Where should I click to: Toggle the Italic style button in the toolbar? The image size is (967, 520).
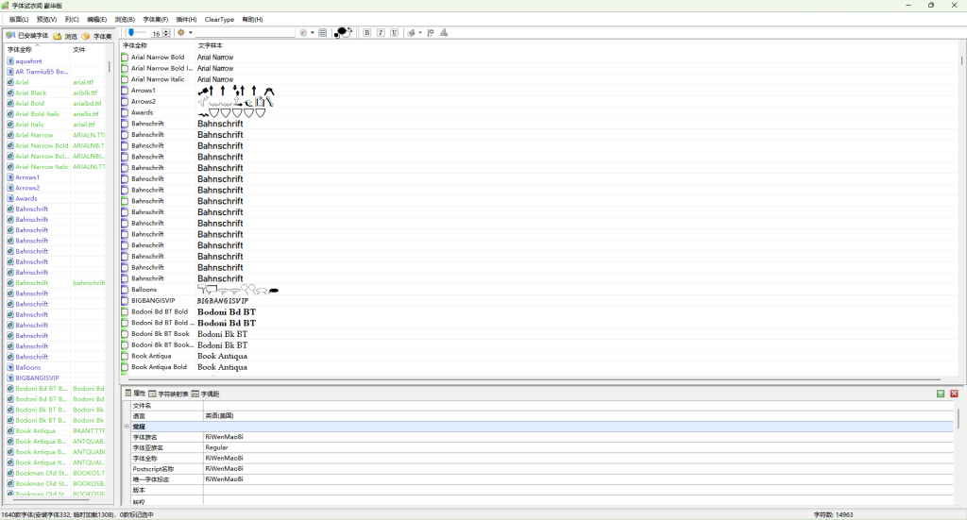[381, 32]
